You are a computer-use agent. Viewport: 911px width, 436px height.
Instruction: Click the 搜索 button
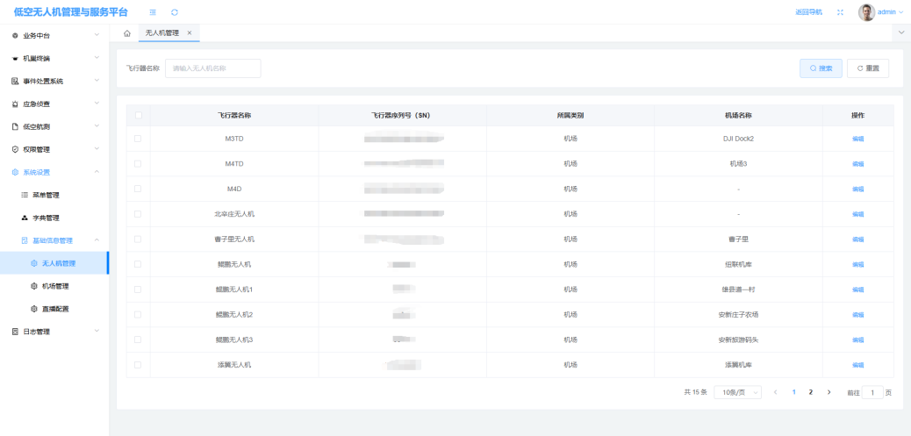click(x=821, y=68)
